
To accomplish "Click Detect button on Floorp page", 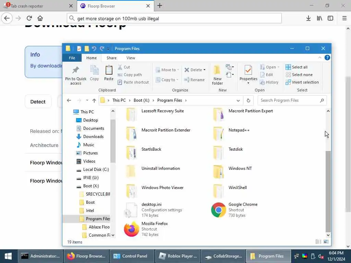I will (x=38, y=102).
